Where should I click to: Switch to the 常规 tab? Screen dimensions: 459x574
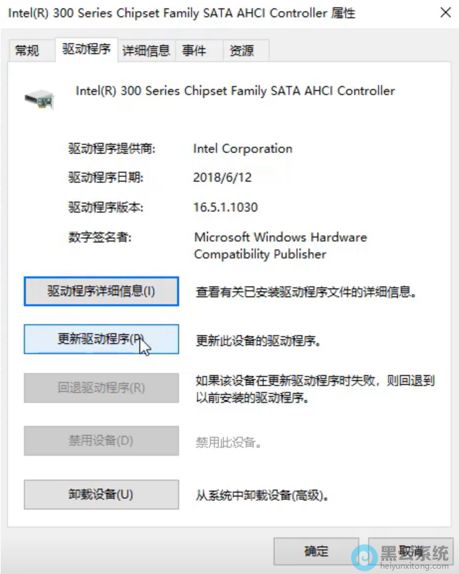click(27, 50)
